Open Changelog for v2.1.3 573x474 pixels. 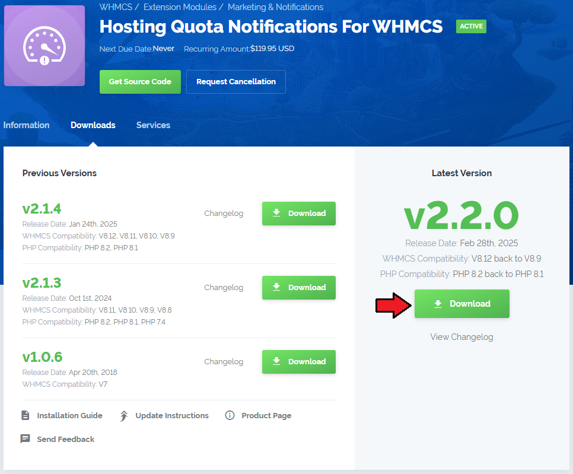(x=224, y=288)
